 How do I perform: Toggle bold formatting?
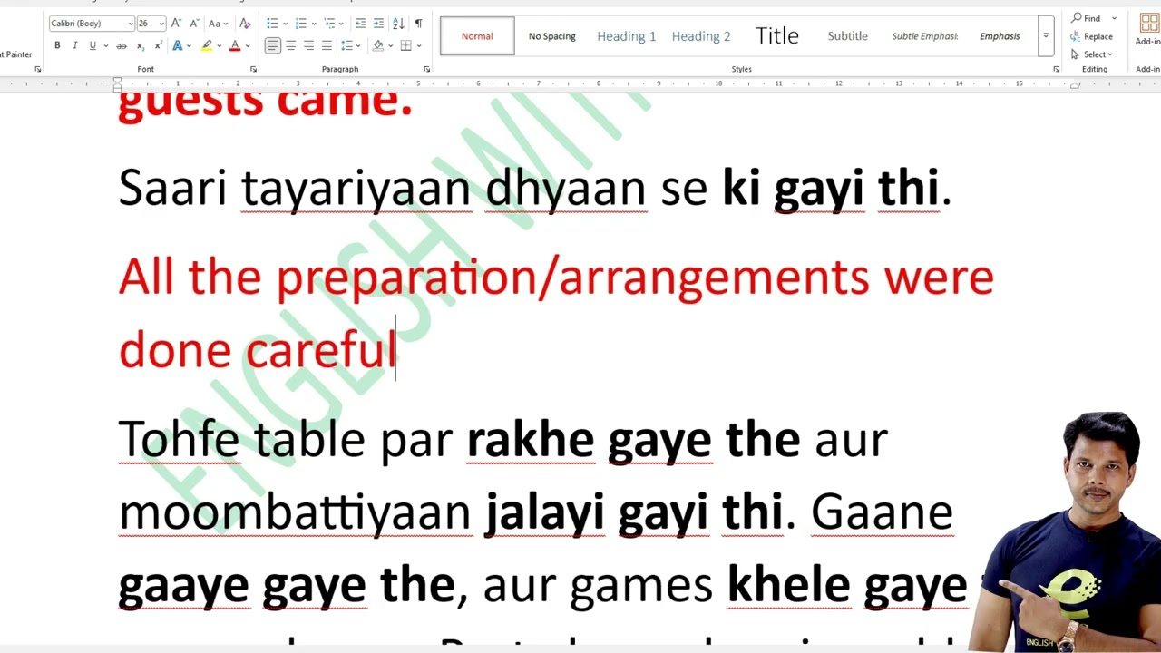pyautogui.click(x=57, y=45)
